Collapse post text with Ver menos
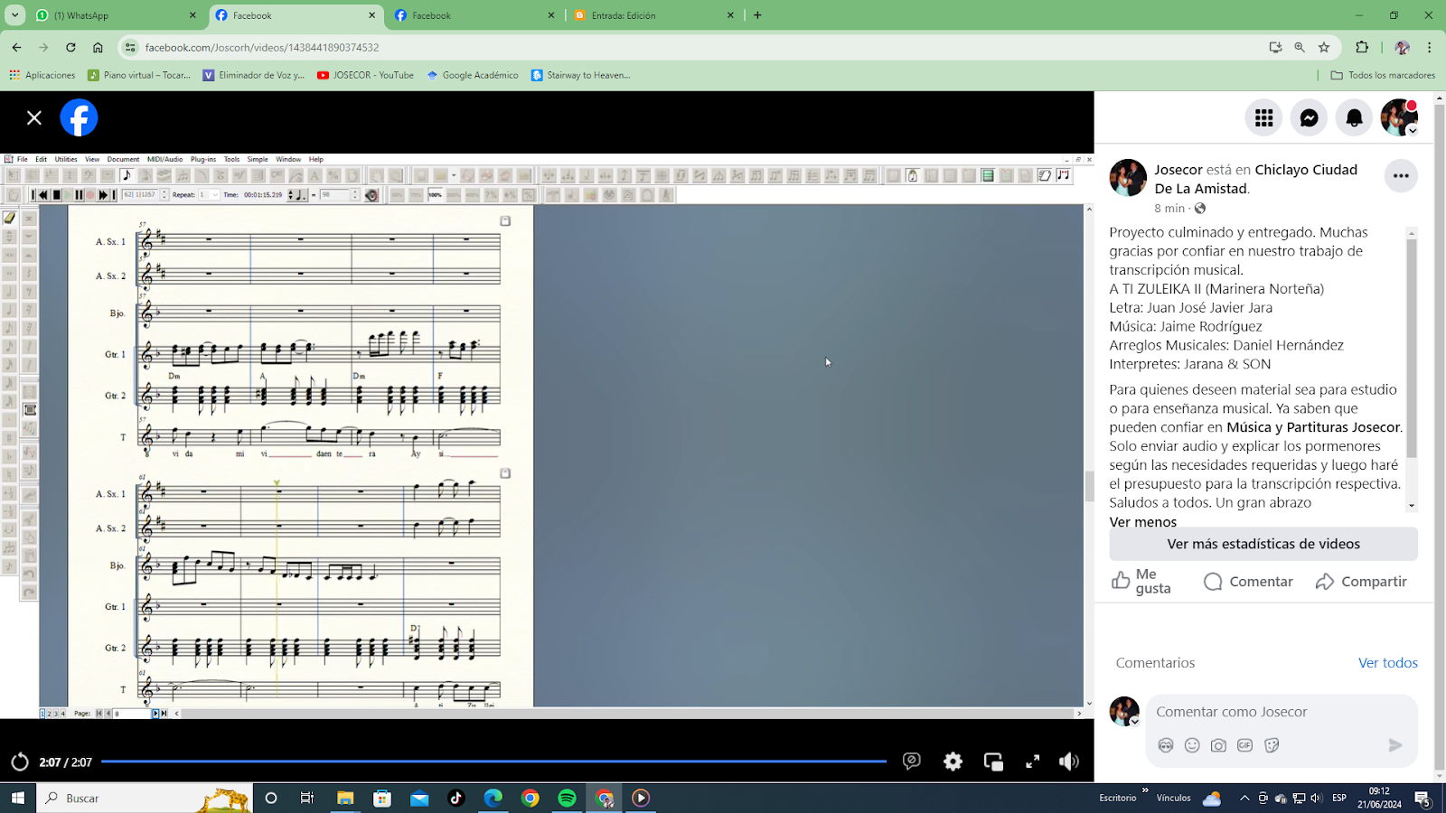Screen dimensions: 1446x813 click(x=1142, y=522)
